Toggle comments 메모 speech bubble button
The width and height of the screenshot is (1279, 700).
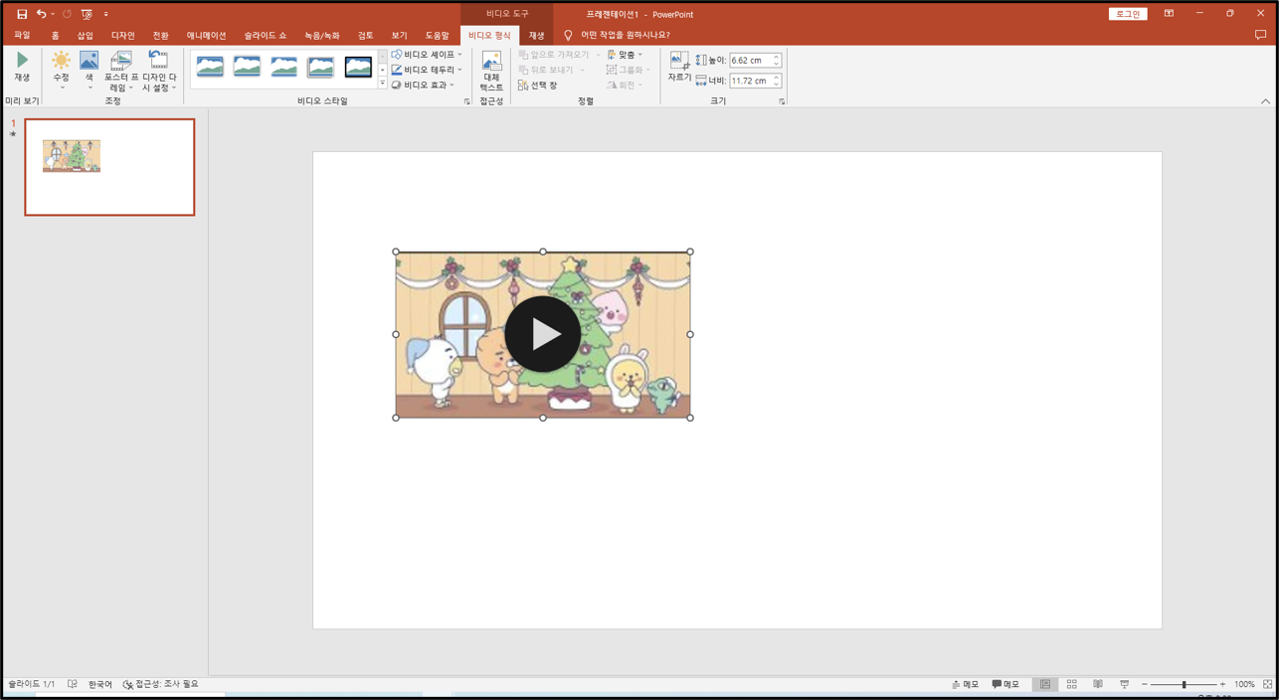pyautogui.click(x=1005, y=684)
